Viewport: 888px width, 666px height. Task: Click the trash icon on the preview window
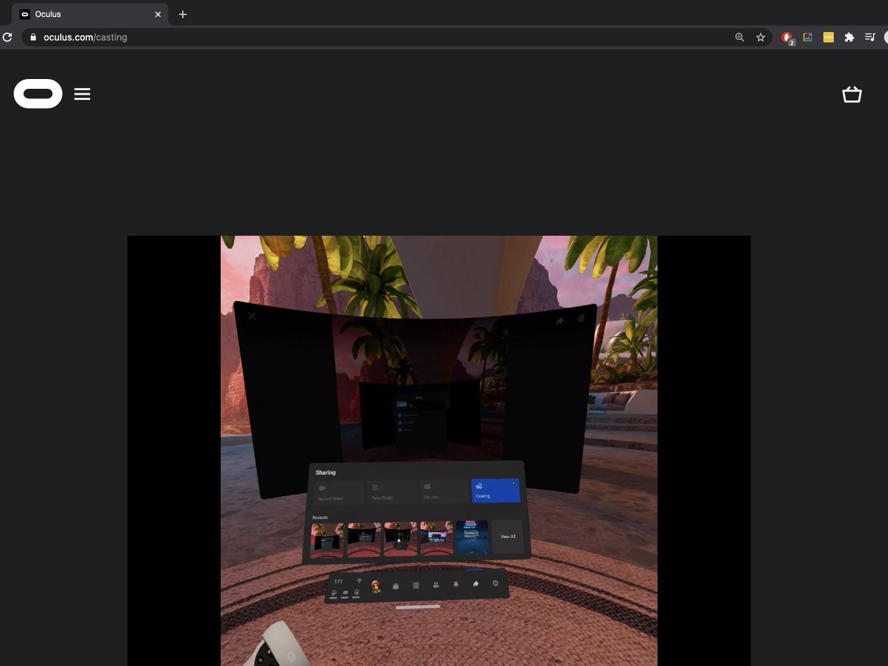[x=581, y=319]
